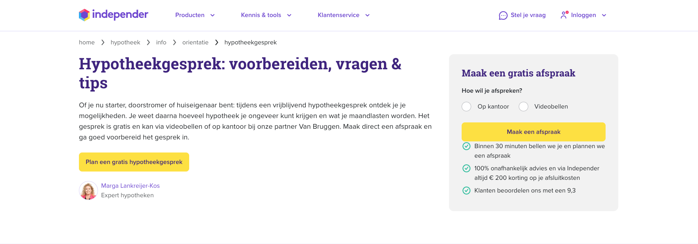Image resolution: width=698 pixels, height=244 pixels.
Task: Open the Kennis & tools menu
Action: [261, 15]
